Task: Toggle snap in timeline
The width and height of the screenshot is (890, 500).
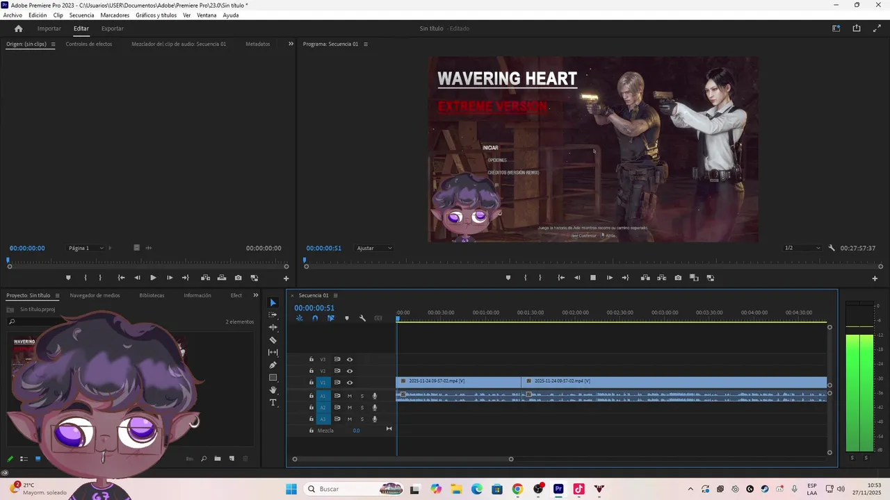Action: 315,318
